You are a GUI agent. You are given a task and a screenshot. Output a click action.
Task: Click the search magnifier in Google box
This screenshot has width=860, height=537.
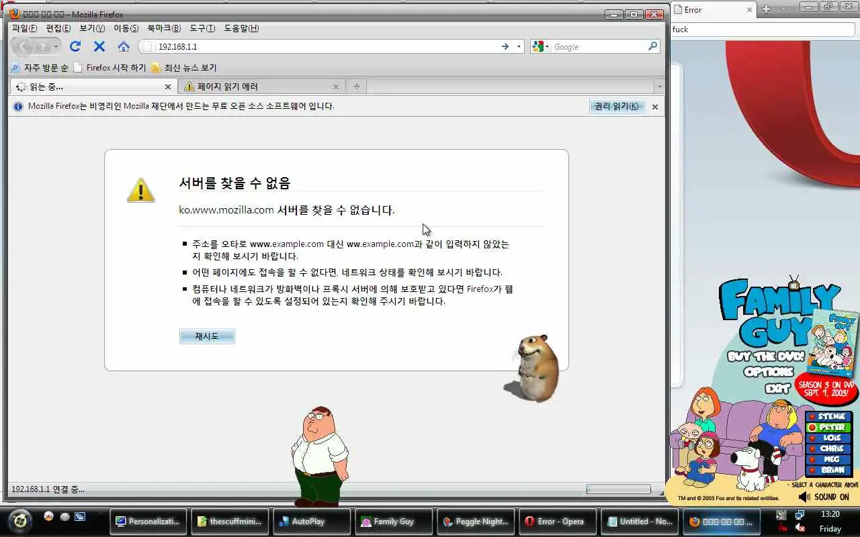pyautogui.click(x=652, y=46)
